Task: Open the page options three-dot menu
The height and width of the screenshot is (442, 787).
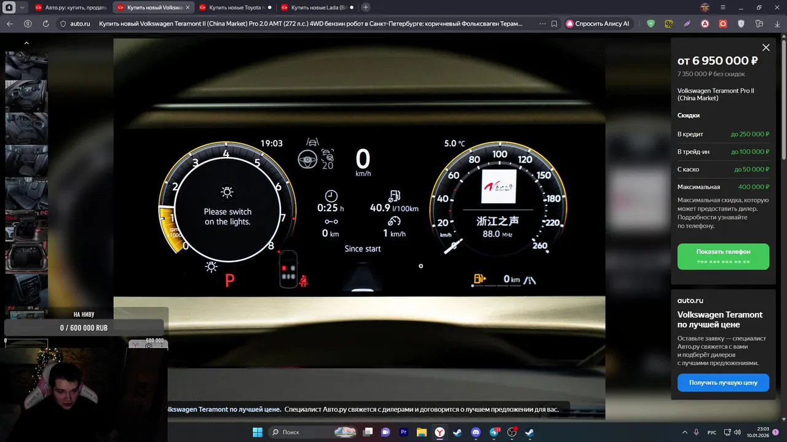Action: [542, 24]
